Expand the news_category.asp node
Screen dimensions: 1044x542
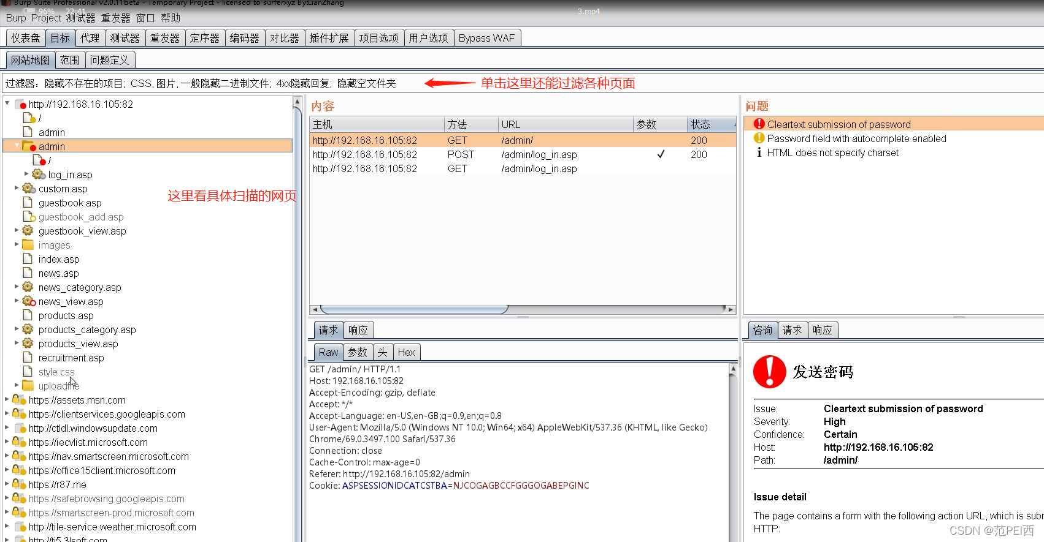pyautogui.click(x=17, y=287)
